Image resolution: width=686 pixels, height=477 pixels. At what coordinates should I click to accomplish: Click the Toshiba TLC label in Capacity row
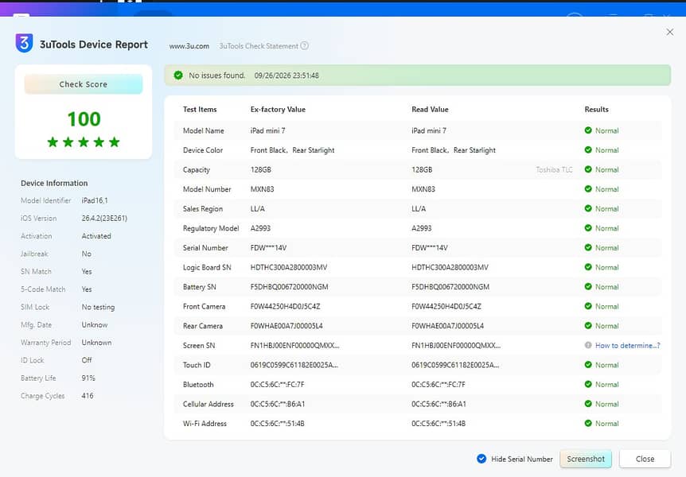click(555, 169)
